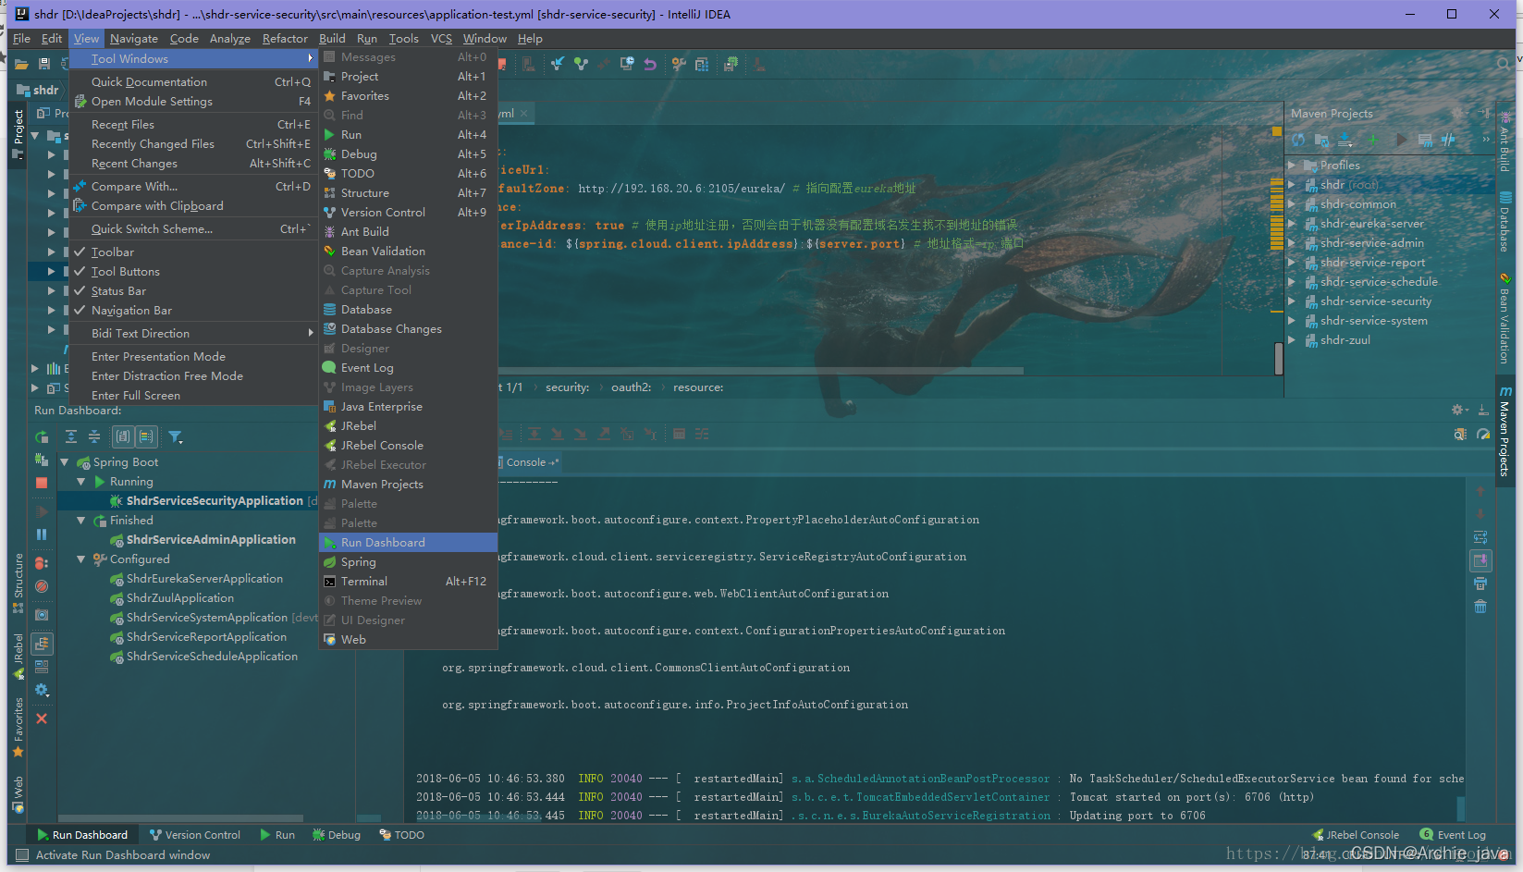The image size is (1523, 872).
Task: Click the camera thread dump icon
Action: click(x=42, y=615)
